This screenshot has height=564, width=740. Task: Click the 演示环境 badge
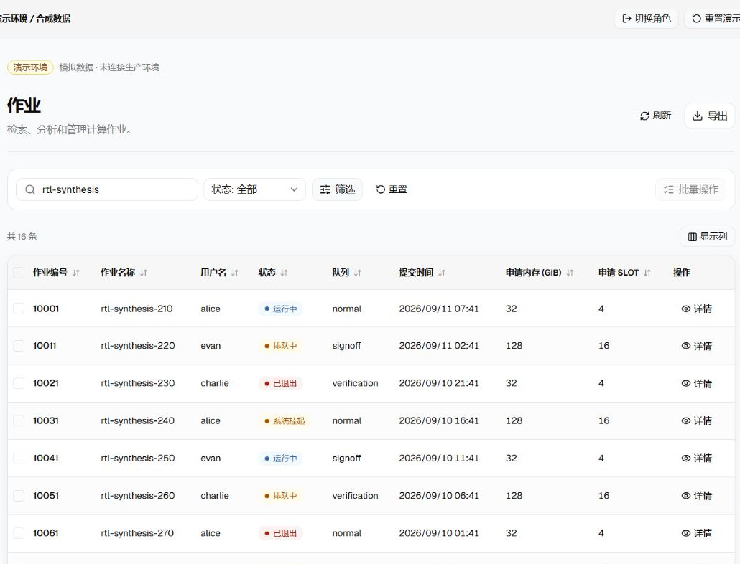[30, 67]
